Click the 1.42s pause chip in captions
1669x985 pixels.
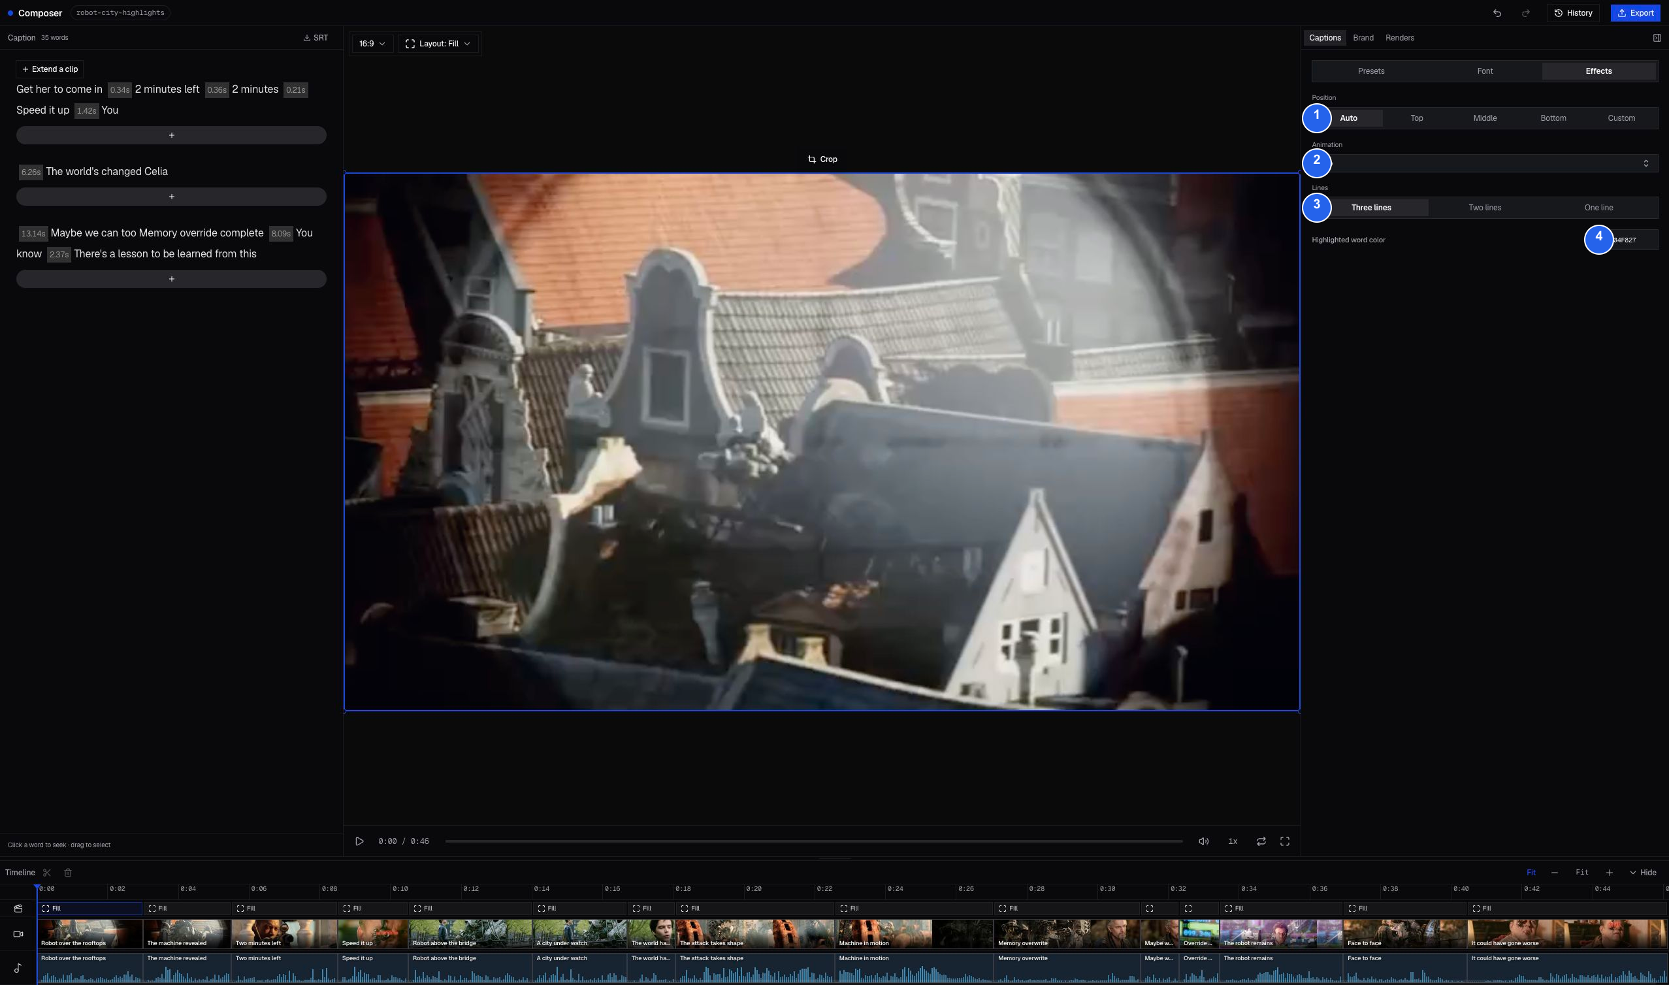click(x=86, y=111)
